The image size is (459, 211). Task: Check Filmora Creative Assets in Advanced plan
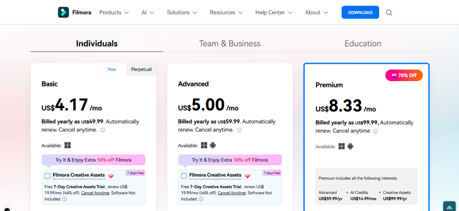point(184,176)
